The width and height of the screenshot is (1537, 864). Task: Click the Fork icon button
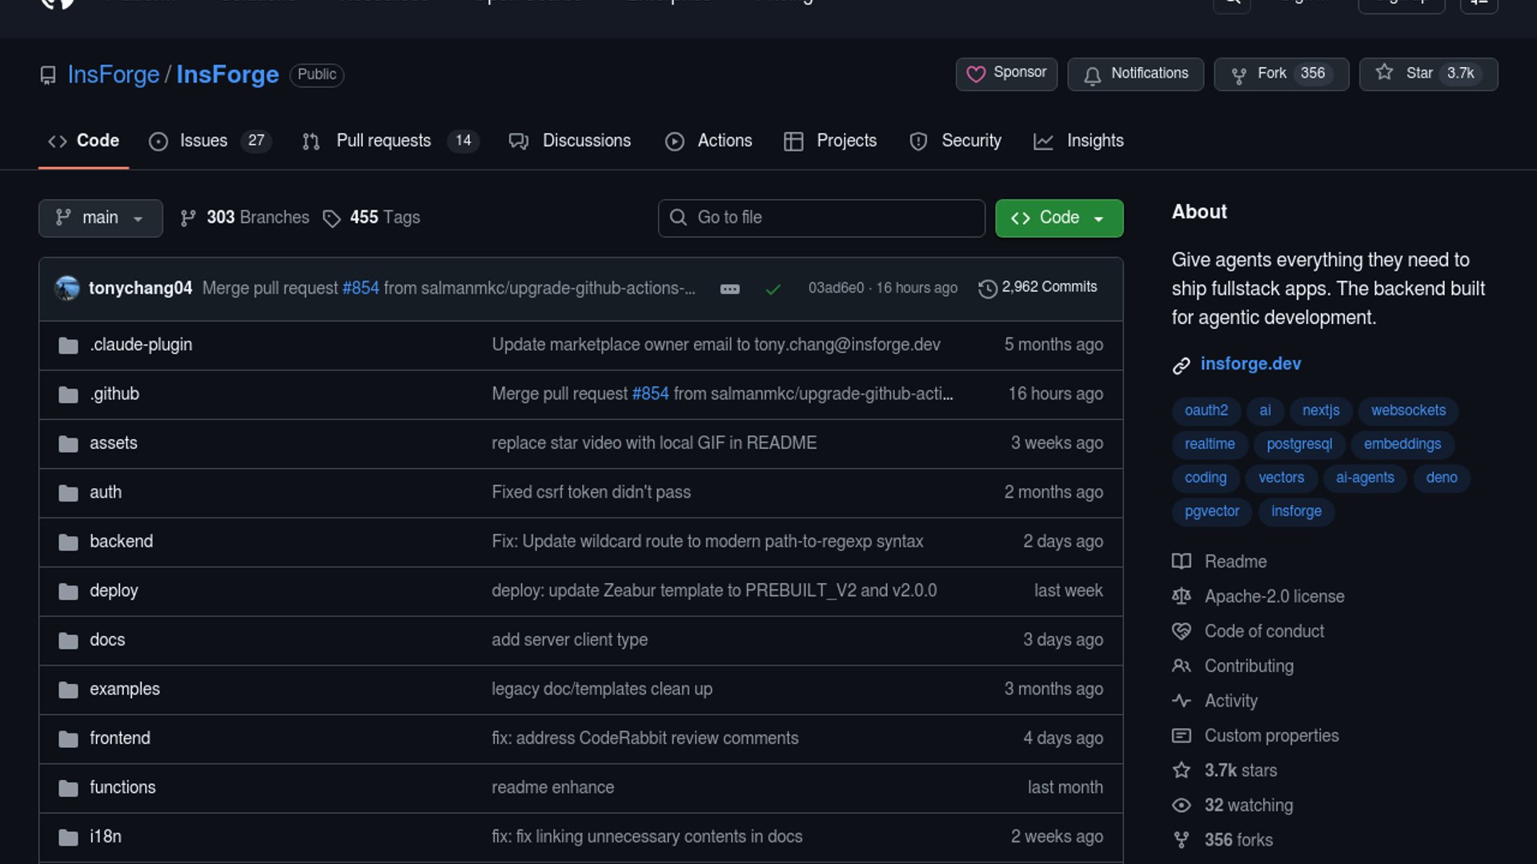(x=1238, y=75)
